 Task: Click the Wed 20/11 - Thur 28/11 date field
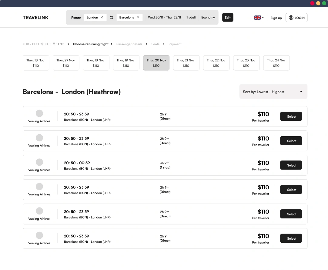coord(164,17)
